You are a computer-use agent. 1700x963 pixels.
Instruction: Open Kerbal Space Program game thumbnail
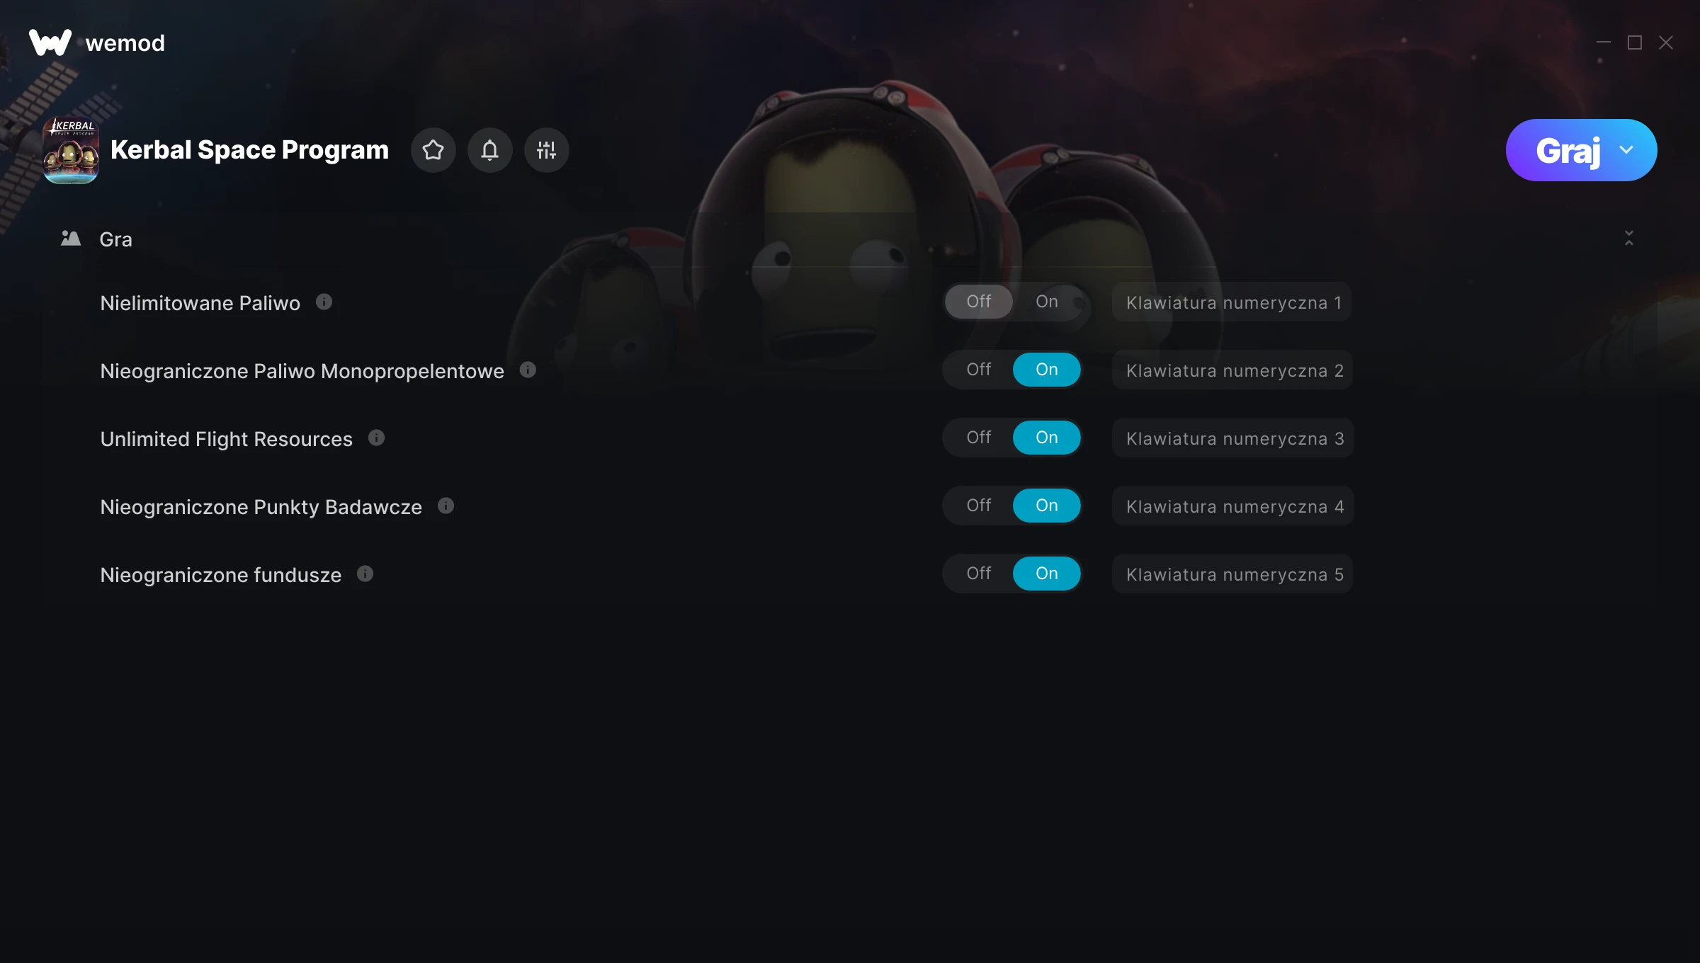pyautogui.click(x=70, y=150)
